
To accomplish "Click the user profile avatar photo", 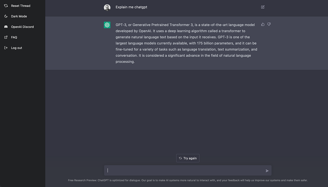I will (x=107, y=7).
